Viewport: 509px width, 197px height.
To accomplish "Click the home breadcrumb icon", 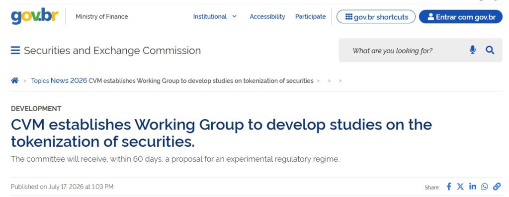I will (14, 81).
